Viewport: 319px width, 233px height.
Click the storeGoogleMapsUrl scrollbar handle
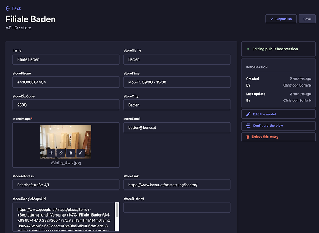pos(117,210)
